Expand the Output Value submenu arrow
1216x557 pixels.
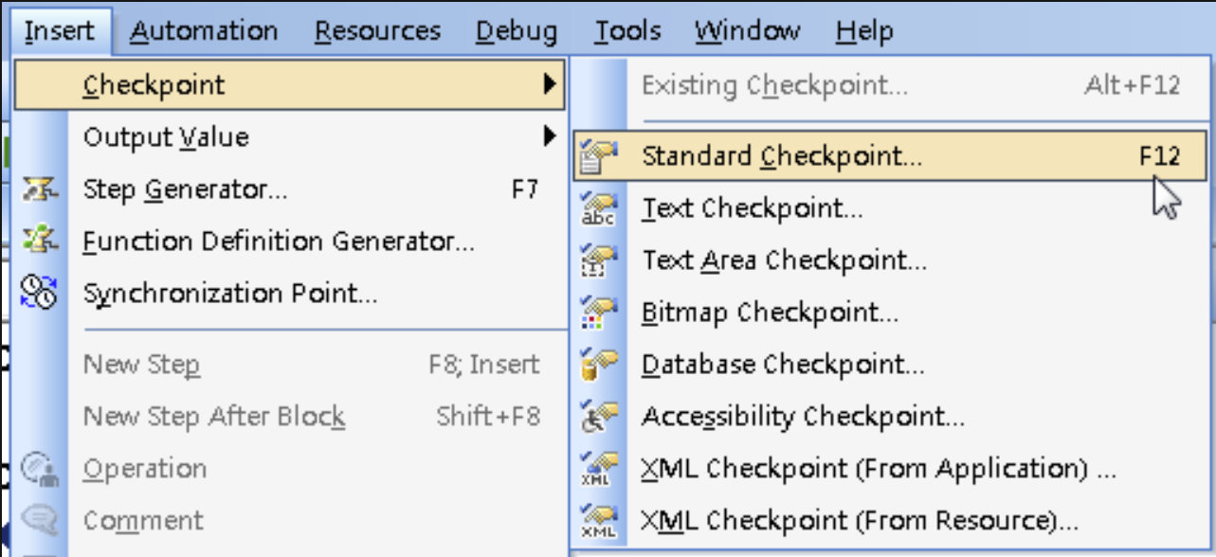click(549, 137)
